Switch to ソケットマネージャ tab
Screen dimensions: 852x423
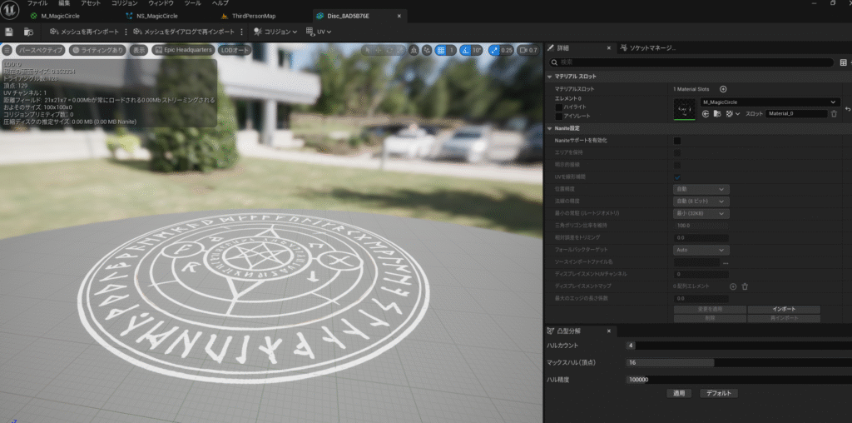point(649,48)
